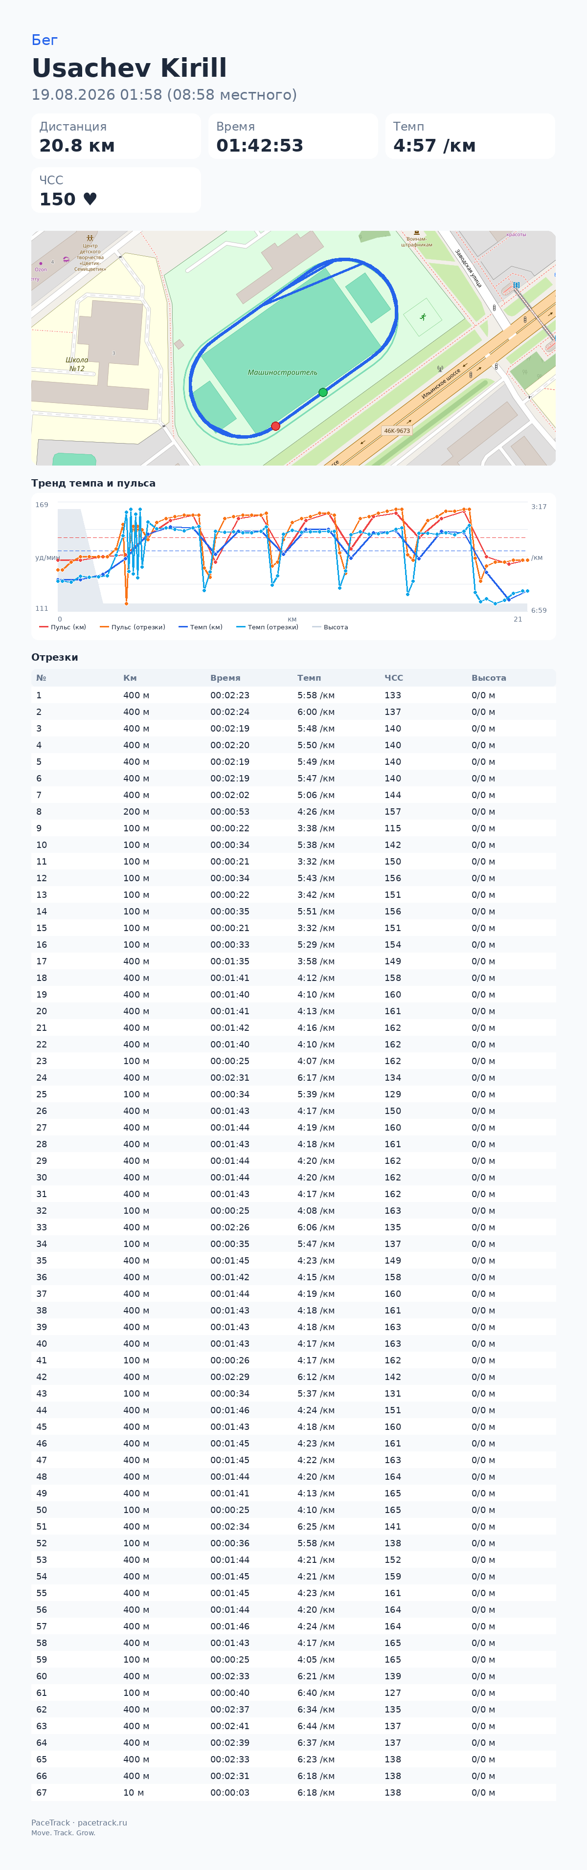Click the Машиностроитель stadium label
The height and width of the screenshot is (1870, 587).
pos(283,373)
